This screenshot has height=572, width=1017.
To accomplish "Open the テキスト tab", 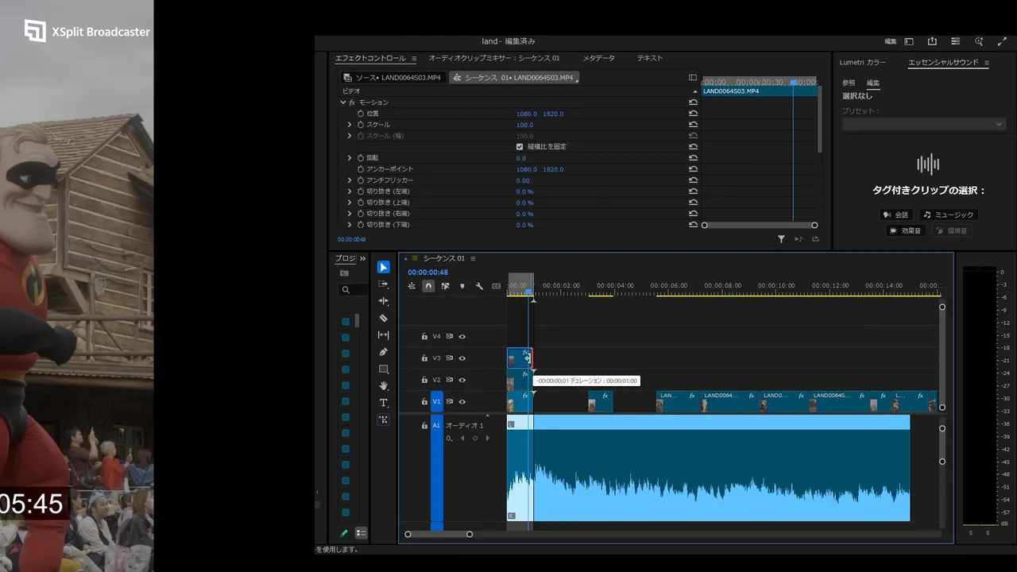I will coord(650,58).
